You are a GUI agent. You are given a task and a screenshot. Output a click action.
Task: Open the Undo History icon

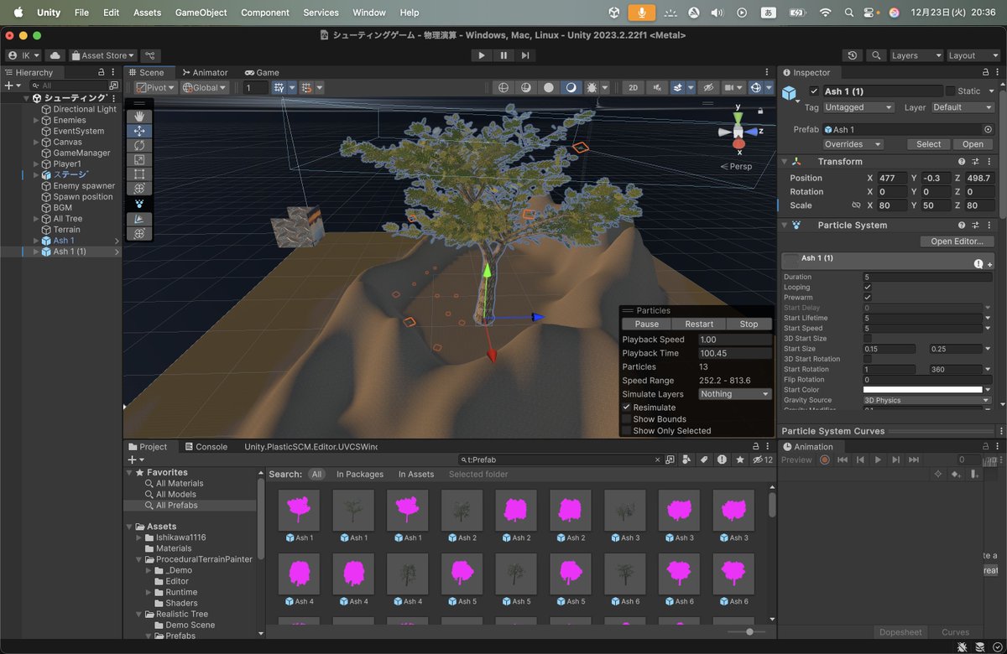point(853,55)
